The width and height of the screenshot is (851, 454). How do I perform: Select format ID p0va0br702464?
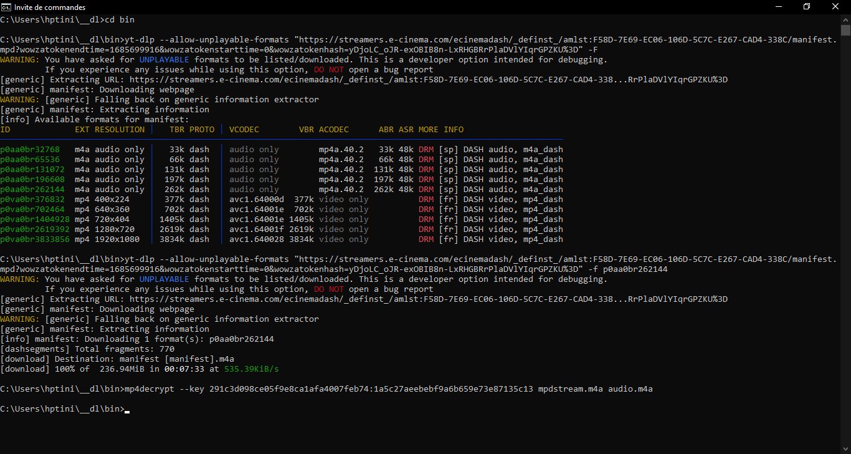[x=32, y=210]
